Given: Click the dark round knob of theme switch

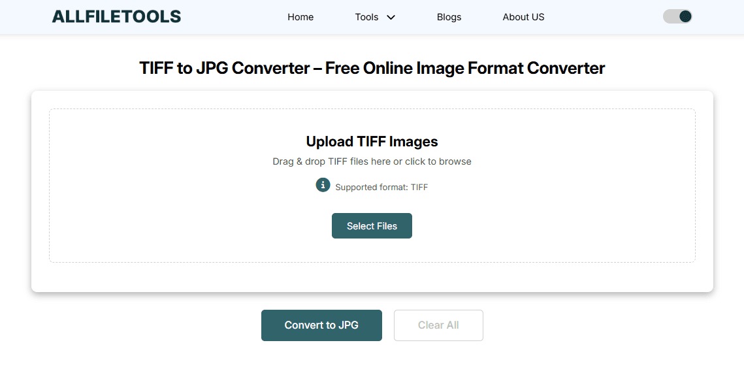Looking at the screenshot, I should [x=685, y=16].
